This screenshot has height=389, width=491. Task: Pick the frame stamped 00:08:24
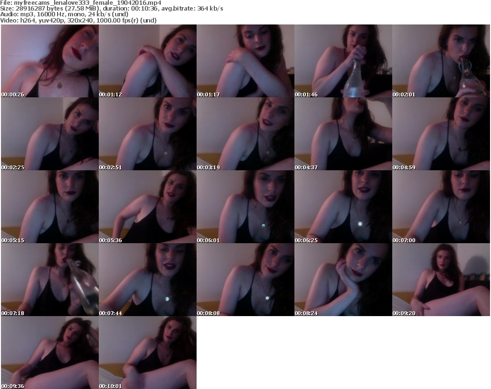(343, 280)
